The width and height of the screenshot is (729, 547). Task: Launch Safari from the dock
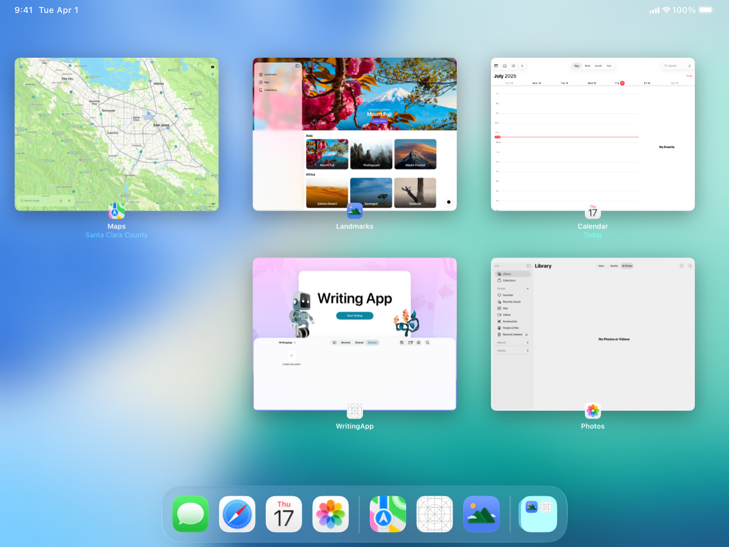[x=237, y=514]
